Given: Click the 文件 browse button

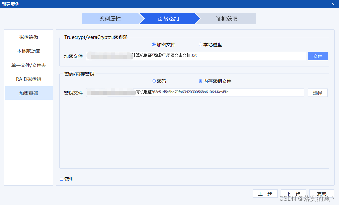Looking at the screenshot, I should tap(317, 56).
